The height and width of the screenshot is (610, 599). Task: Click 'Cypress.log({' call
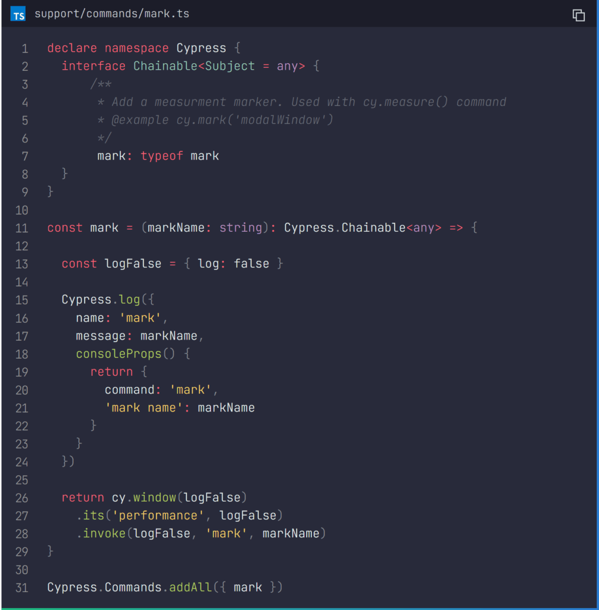click(x=108, y=300)
